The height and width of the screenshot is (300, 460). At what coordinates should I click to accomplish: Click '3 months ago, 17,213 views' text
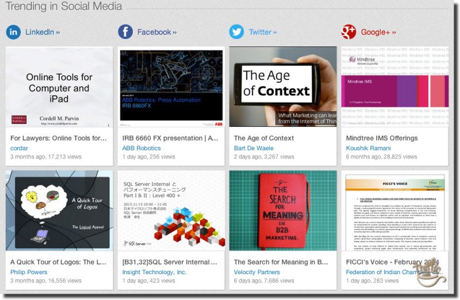click(x=46, y=157)
